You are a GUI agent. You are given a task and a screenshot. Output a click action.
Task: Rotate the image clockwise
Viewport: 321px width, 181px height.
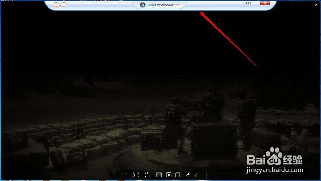click(x=147, y=175)
